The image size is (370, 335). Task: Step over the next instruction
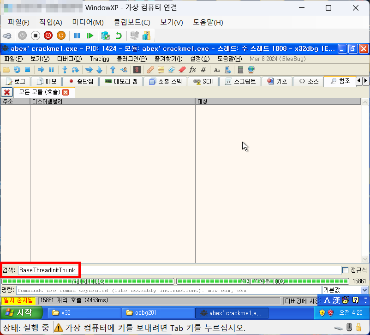[x=75, y=70]
